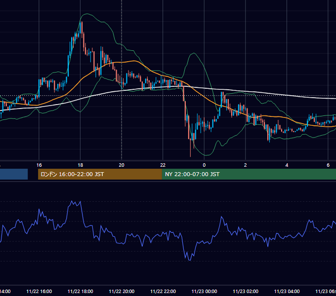
Task: Click the 4 hour label on chart axis
Action: click(x=287, y=165)
